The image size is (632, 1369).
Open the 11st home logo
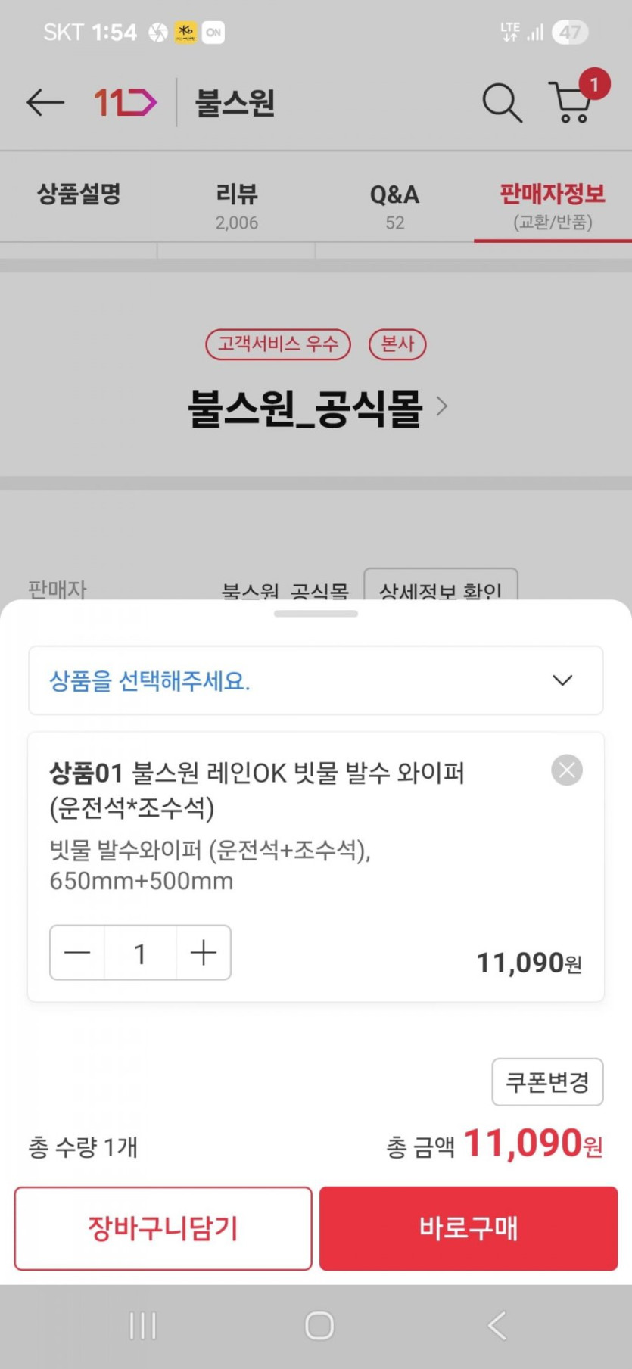click(125, 102)
